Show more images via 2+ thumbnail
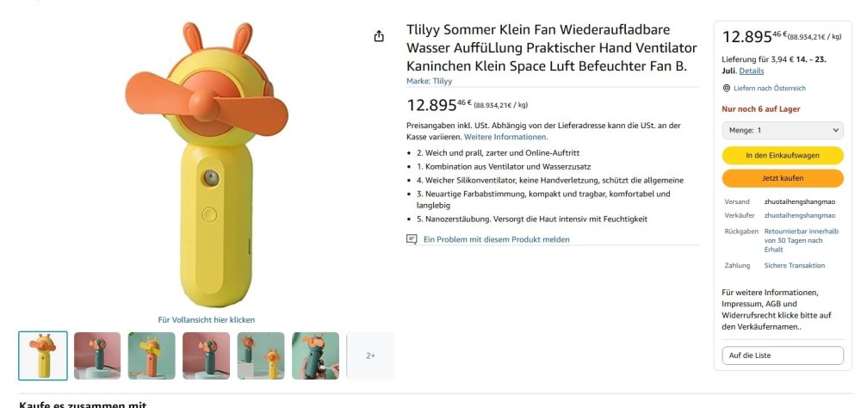Viewport: 861px width, 408px height. (x=370, y=355)
